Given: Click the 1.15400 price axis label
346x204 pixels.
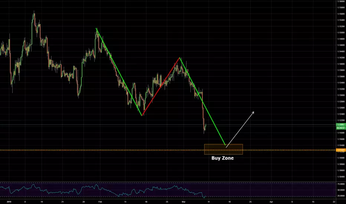Looking at the screenshot, I should tap(341, 20).
